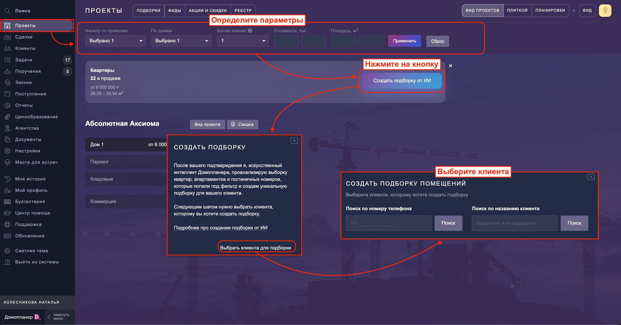Expand the Паркинг row
Image resolution: width=621 pixels, height=325 pixels.
(x=126, y=162)
